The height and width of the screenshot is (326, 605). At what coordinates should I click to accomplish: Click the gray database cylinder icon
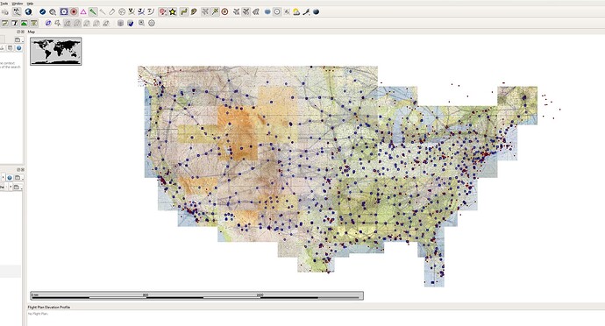(120, 23)
